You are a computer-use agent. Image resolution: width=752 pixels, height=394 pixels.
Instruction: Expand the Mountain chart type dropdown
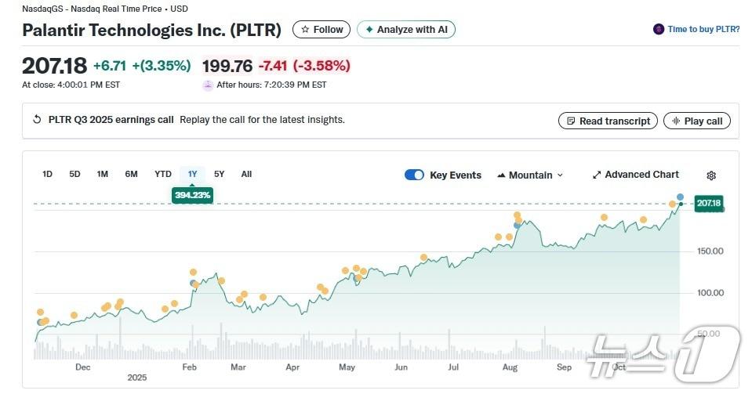pos(530,175)
